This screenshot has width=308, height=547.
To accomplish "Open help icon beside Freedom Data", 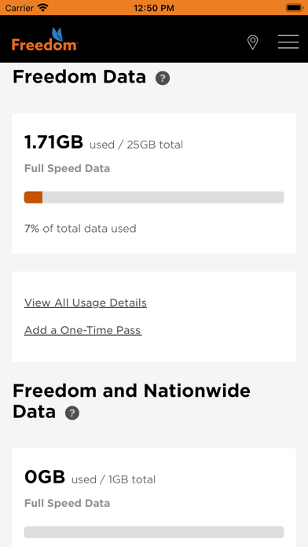I will (x=163, y=78).
